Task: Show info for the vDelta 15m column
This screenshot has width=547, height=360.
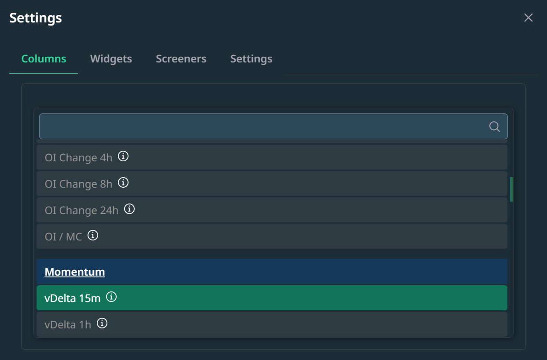Action: click(x=112, y=297)
